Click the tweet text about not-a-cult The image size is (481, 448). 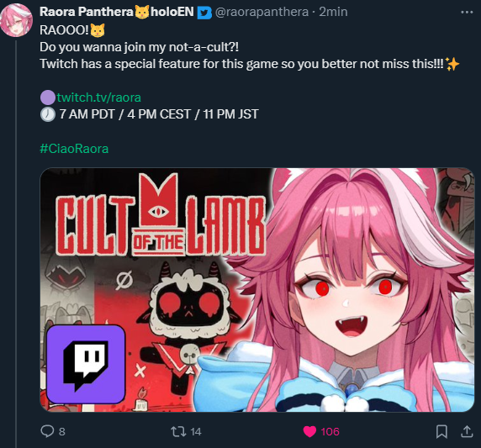pos(140,47)
